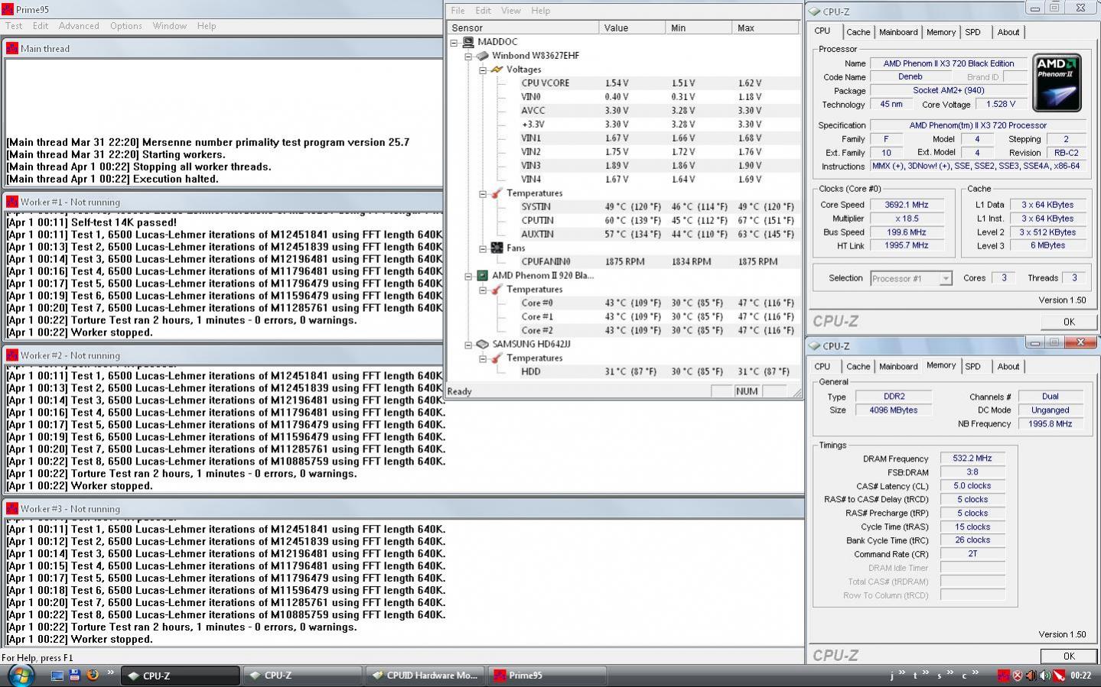Viewport: 1101px width, 687px height.
Task: Open SPD tab in lower CPU-Z
Action: pyautogui.click(x=972, y=367)
